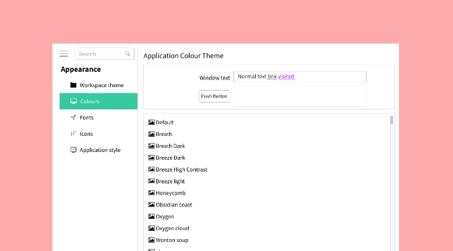
Task: Click the Fonts sidebar icon
Action: pos(73,117)
